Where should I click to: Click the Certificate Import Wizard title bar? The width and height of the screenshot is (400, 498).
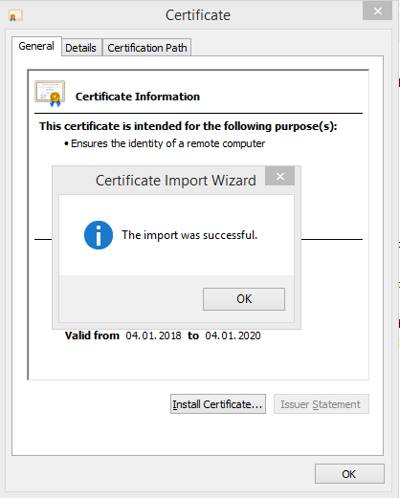[x=176, y=181]
